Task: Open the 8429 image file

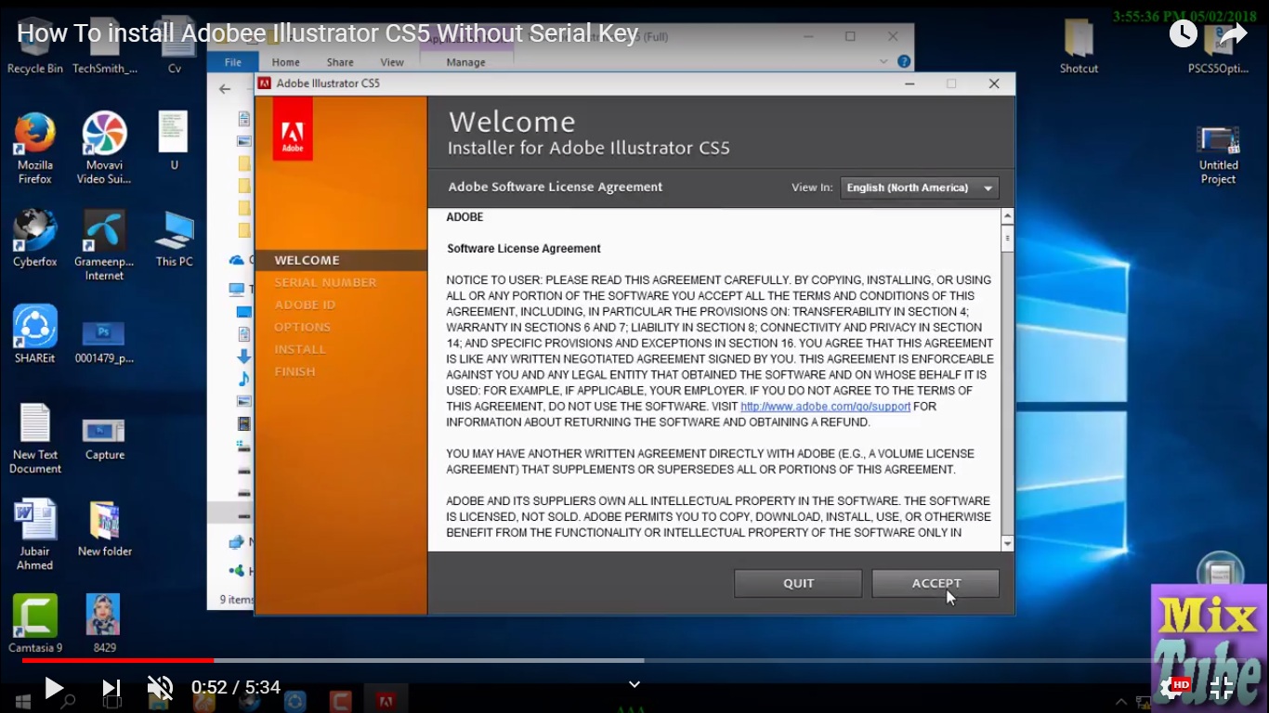Action: pyautogui.click(x=104, y=624)
